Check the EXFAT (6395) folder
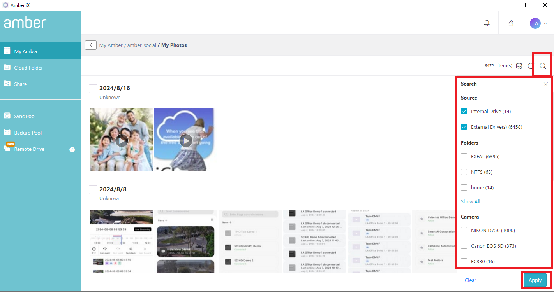Viewport: 554px width, 292px height. [464, 156]
